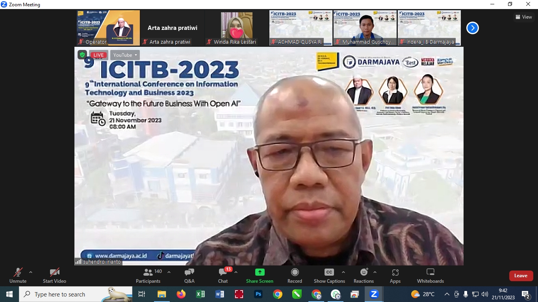The width and height of the screenshot is (538, 302).
Task: Select Operator video thumbnail
Action: coord(108,28)
